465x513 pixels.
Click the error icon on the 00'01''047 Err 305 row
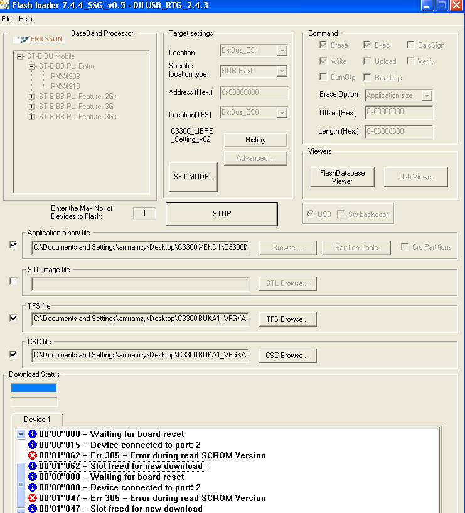point(33,498)
